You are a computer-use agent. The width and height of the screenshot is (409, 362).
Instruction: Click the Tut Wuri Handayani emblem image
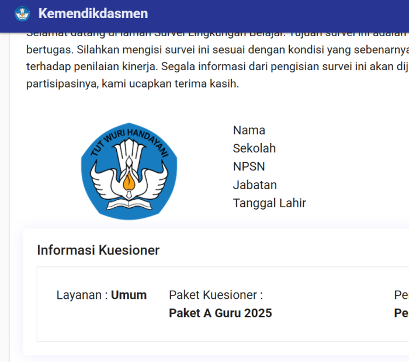click(129, 171)
